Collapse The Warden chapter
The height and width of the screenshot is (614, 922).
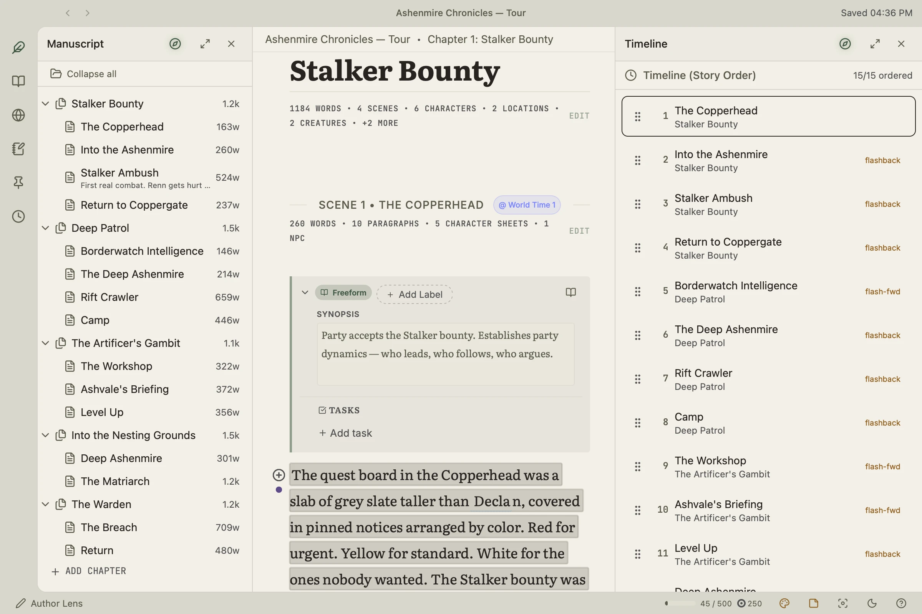(45, 504)
